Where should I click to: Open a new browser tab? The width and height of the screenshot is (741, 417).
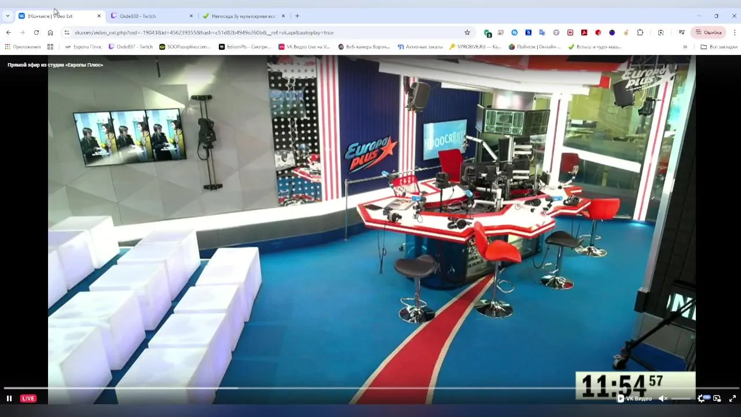(297, 16)
